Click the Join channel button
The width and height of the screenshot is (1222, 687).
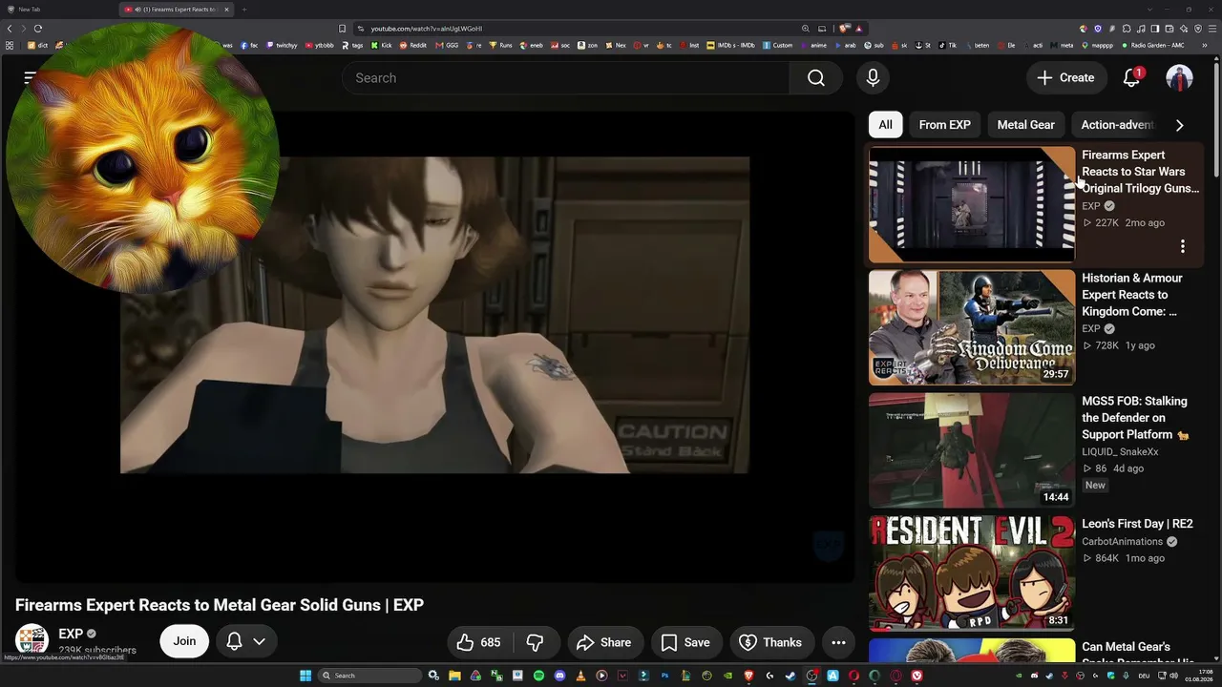coord(184,642)
